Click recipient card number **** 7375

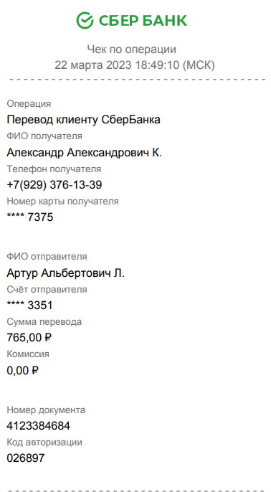(30, 217)
